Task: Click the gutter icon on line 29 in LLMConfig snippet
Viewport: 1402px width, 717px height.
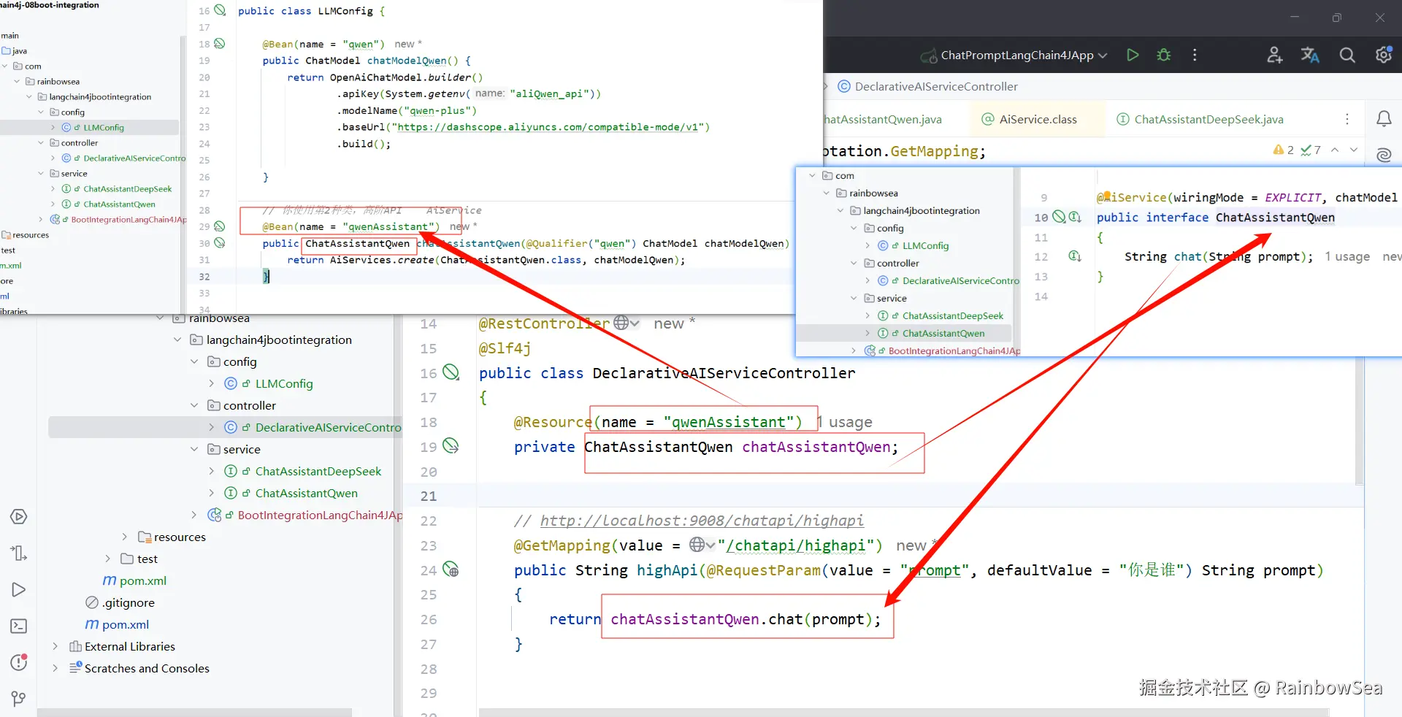Action: click(220, 226)
